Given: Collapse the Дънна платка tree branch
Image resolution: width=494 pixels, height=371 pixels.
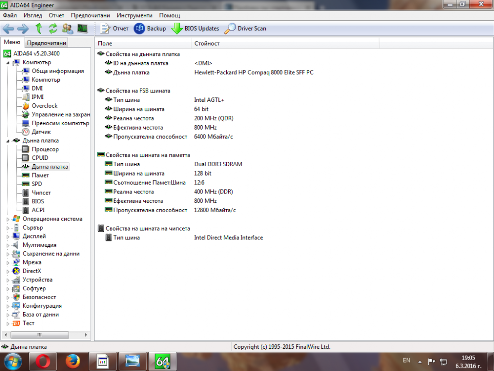Looking at the screenshot, I should [x=8, y=141].
